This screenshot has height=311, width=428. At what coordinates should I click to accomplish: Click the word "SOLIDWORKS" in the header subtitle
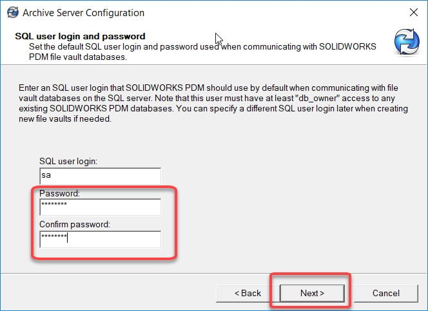click(348, 46)
